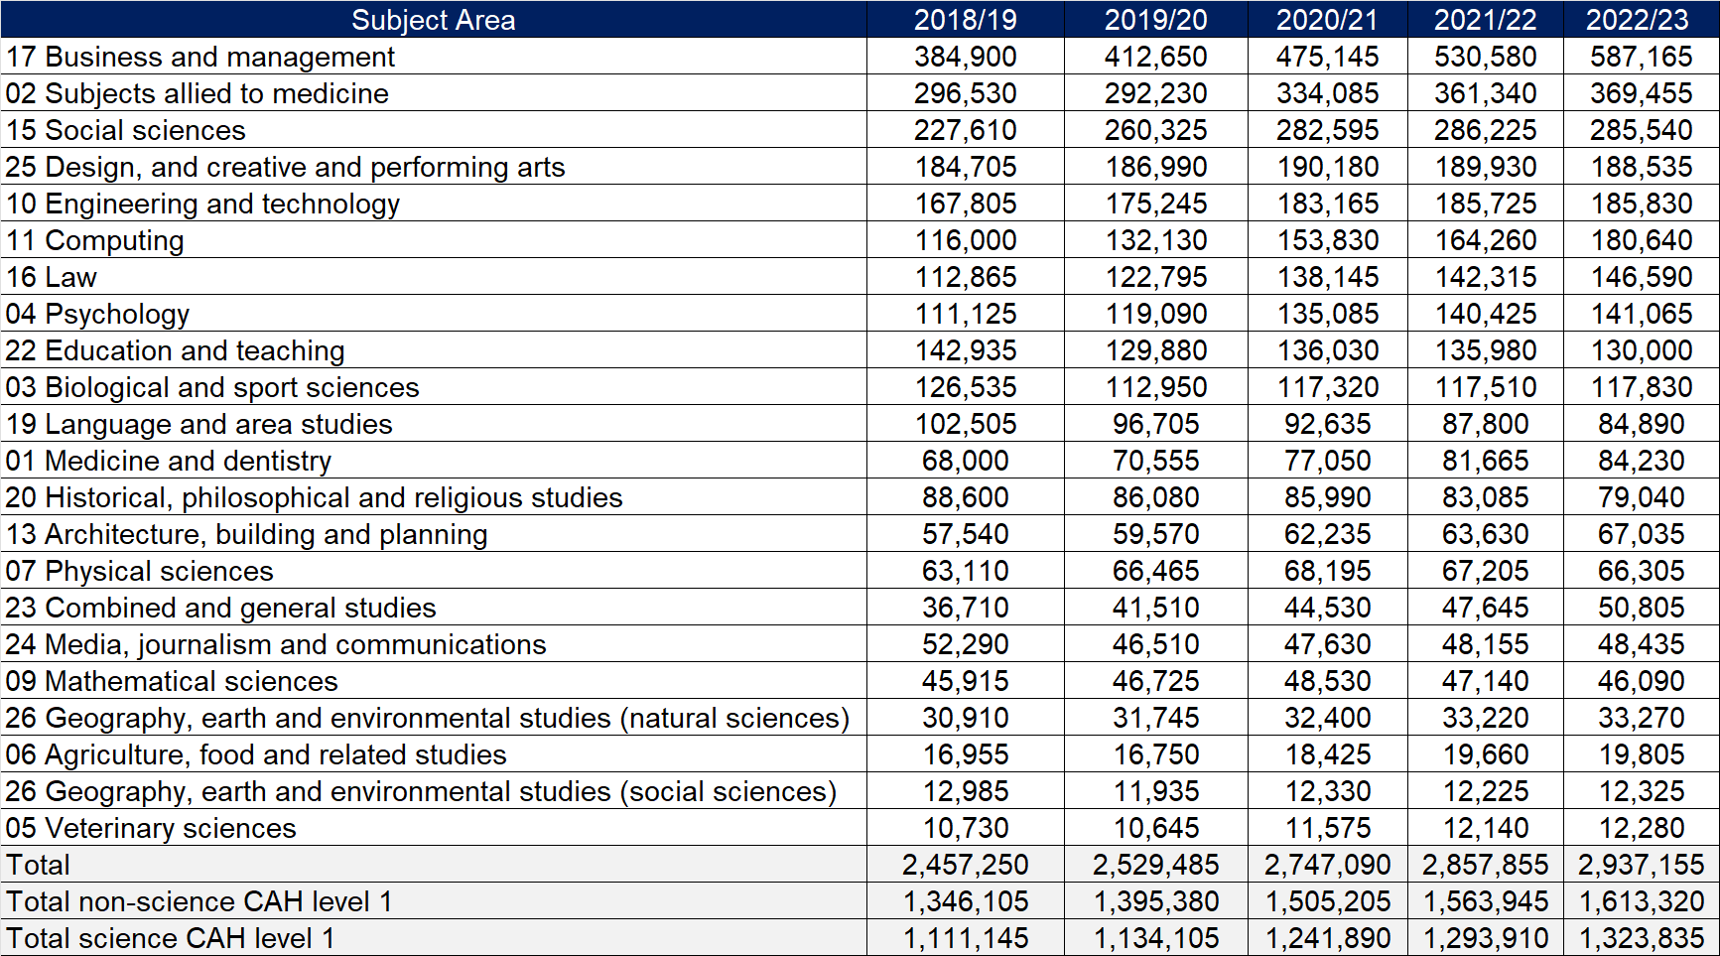Select the 67,205 Physical sciences cell
This screenshot has width=1720, height=956.
1486,571
